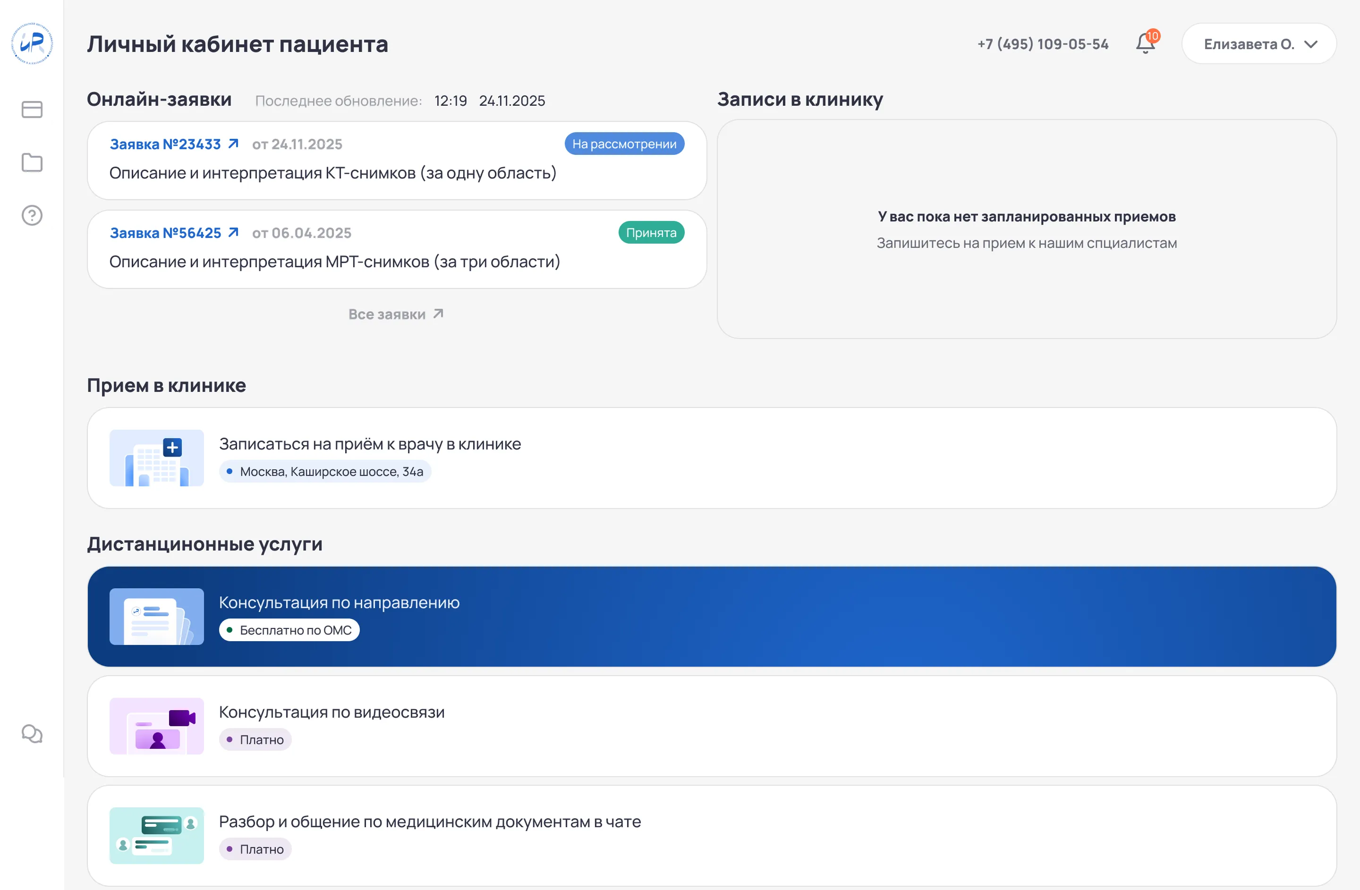Click Описание и интерпретация КТ-снимков text
Screen dimensions: 1360x890
332,173
